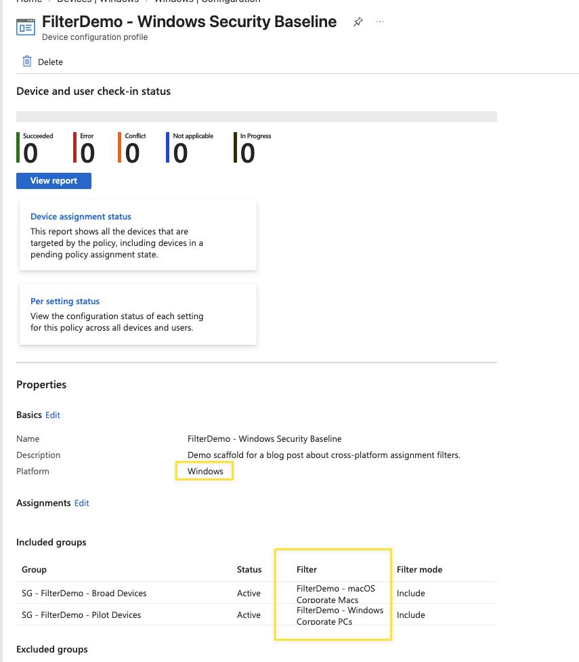This screenshot has width=579, height=662.
Task: Click the Device and user check-in status heading
Action: click(x=93, y=91)
